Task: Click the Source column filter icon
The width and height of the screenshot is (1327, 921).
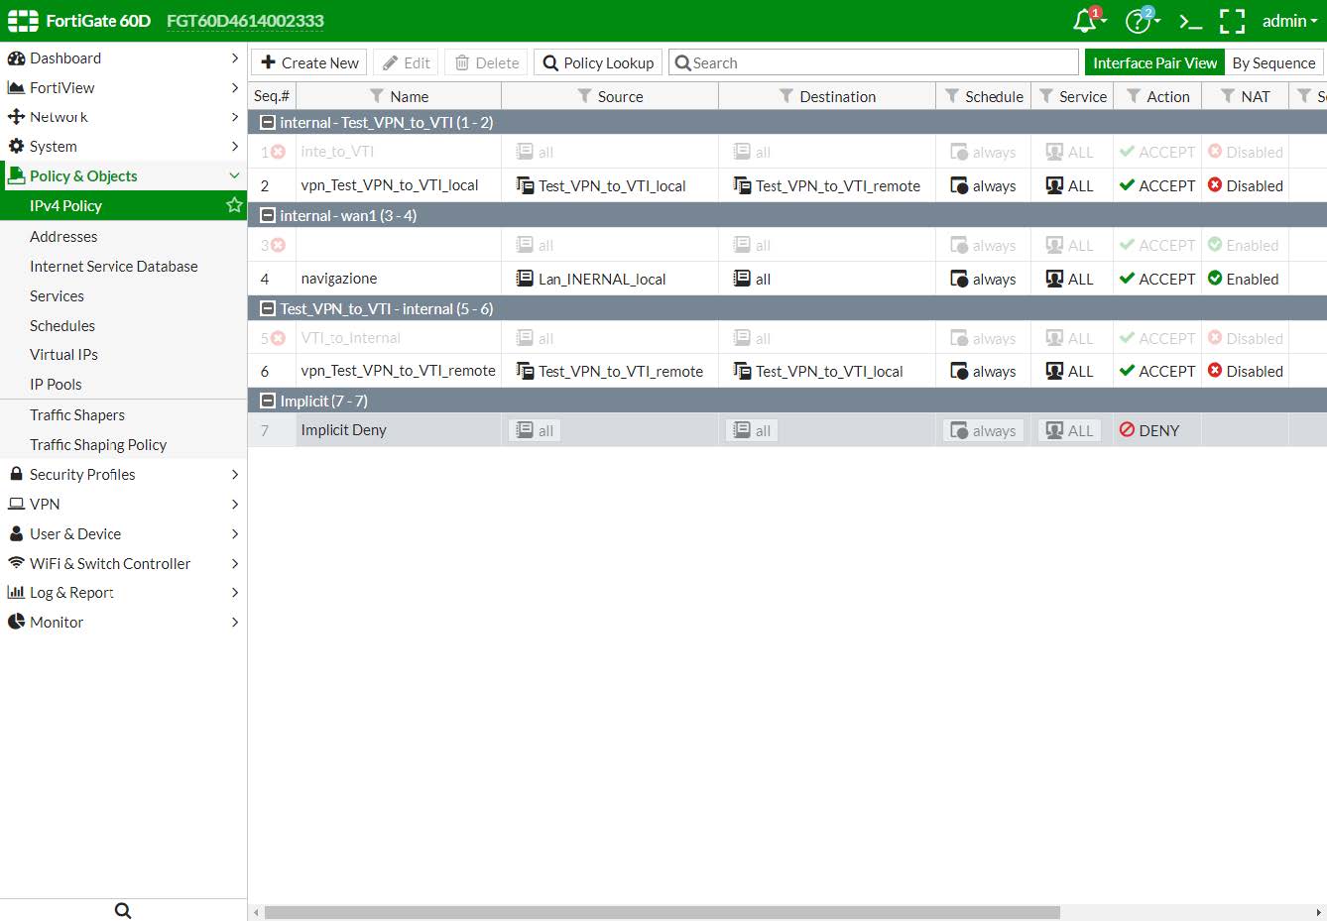Action: click(584, 96)
